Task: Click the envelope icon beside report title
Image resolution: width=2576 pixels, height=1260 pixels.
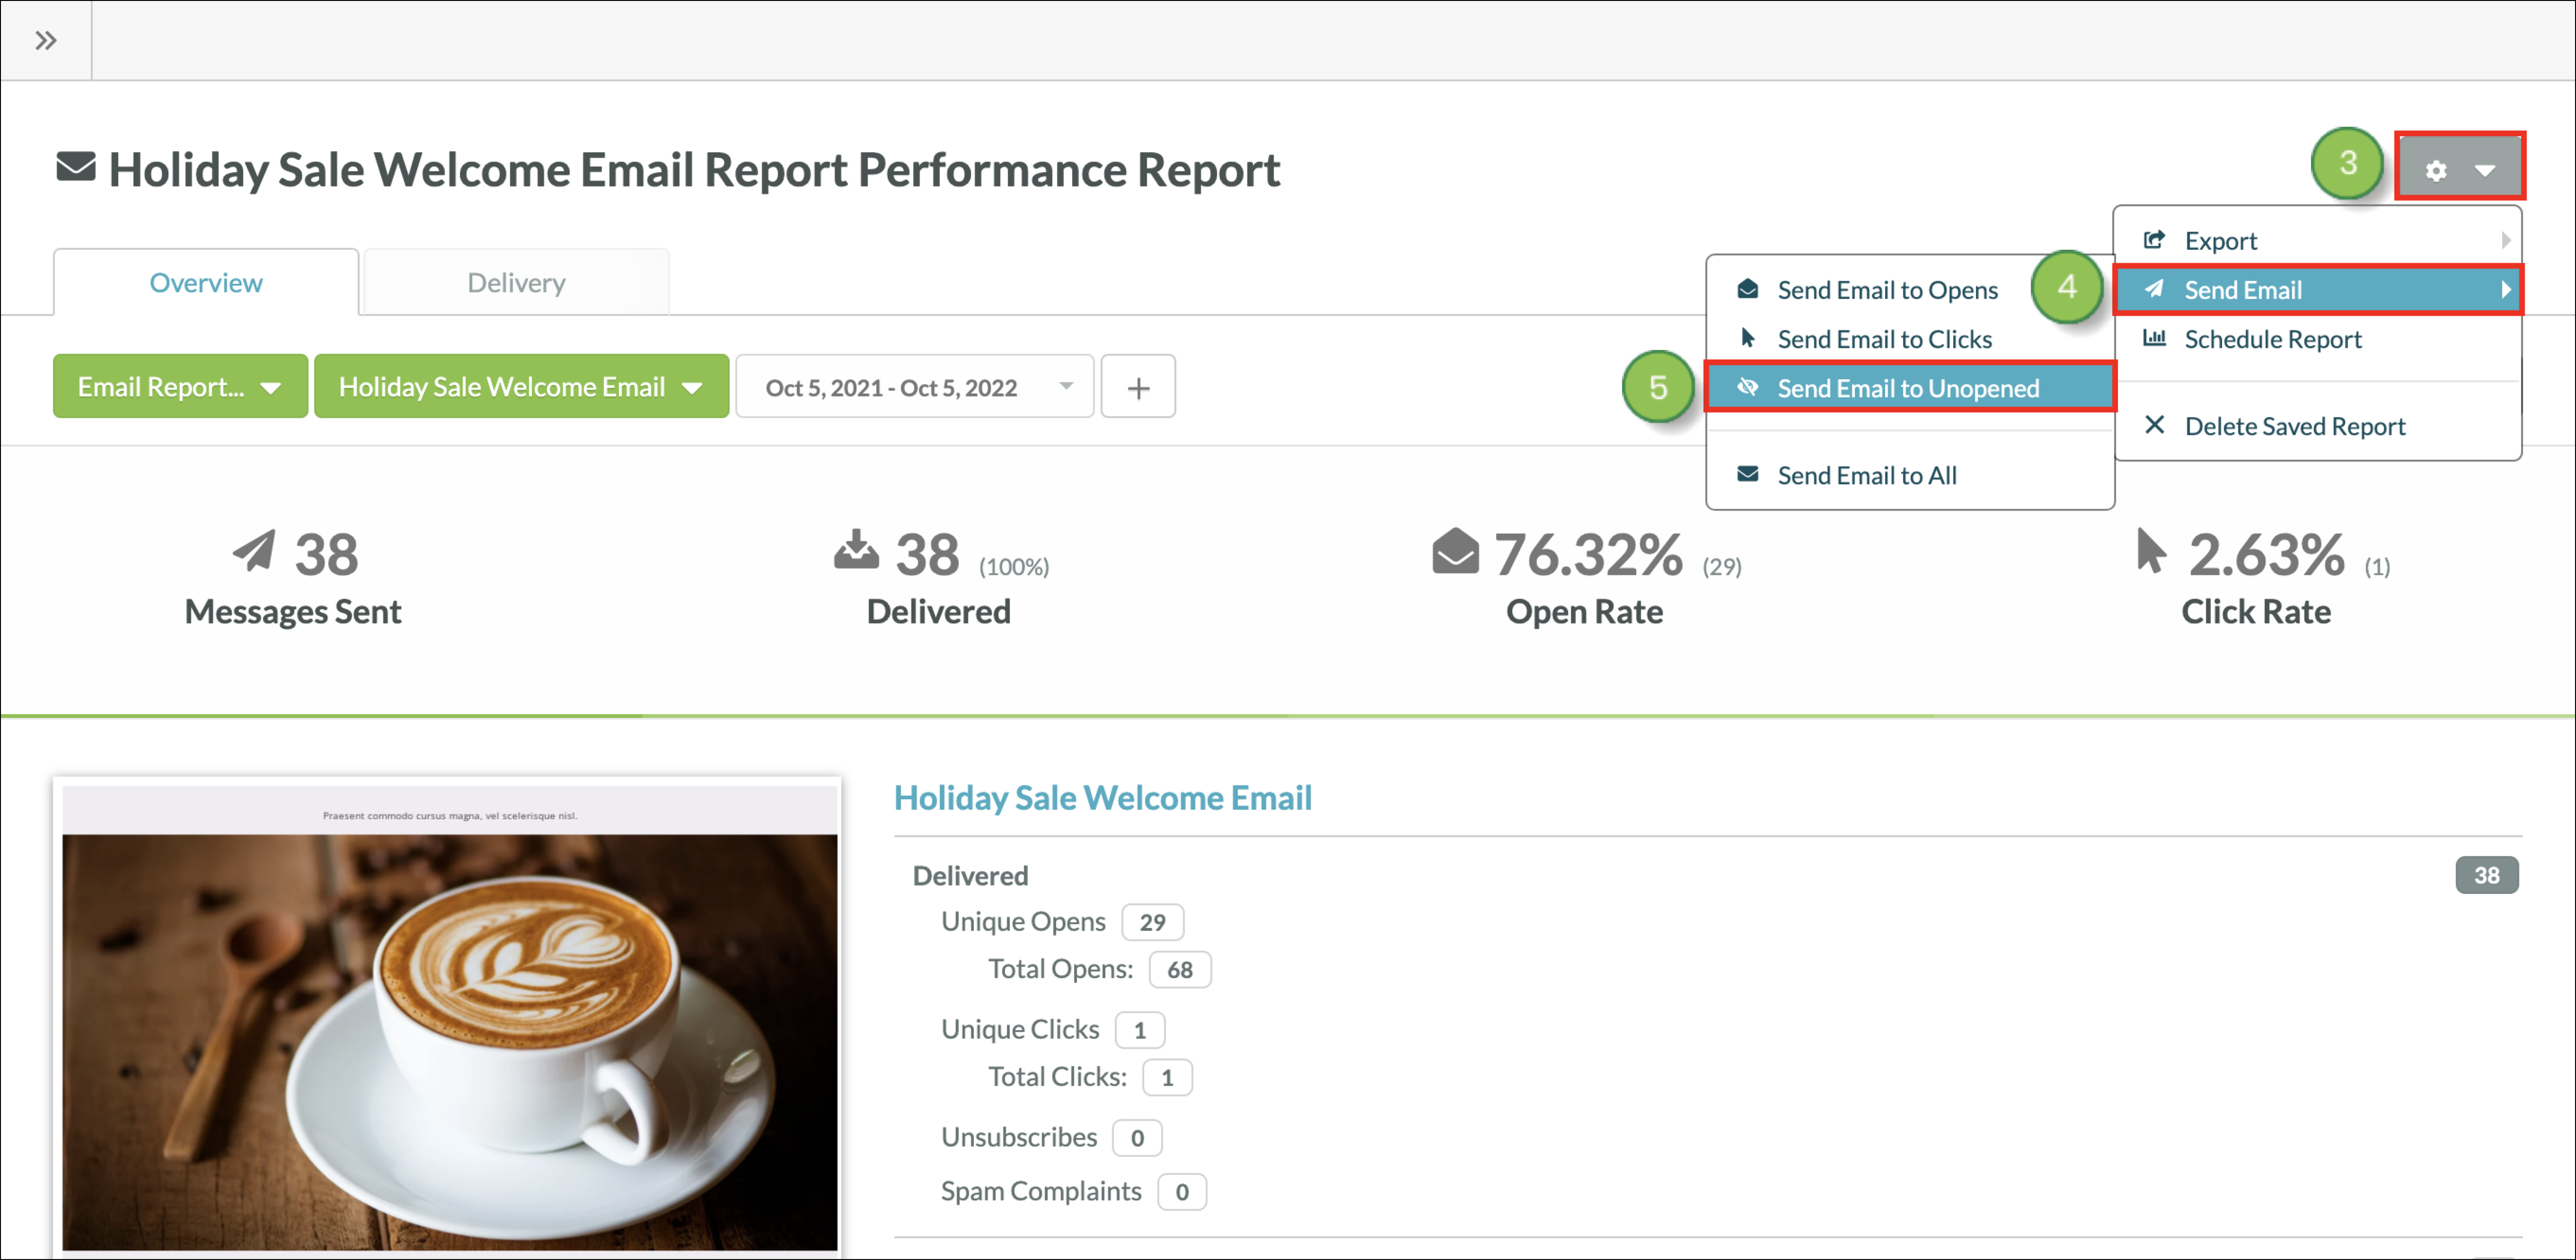Action: [x=76, y=167]
